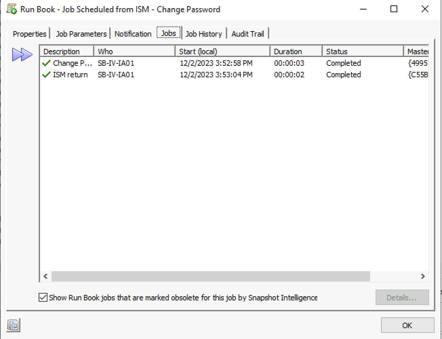The height and width of the screenshot is (339, 442).
Task: Click the horizontal scrollbar left arrow
Action: coord(45,276)
